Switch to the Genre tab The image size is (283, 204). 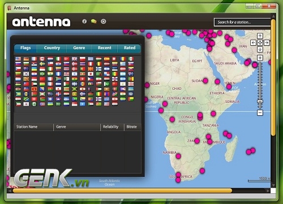click(x=79, y=48)
